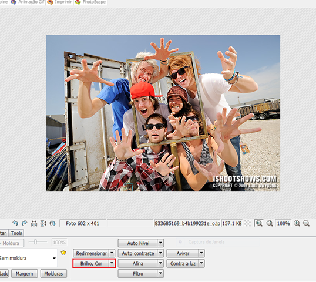Click the fit-to-window zoom icon
This screenshot has height=282, width=316.
[270, 223]
